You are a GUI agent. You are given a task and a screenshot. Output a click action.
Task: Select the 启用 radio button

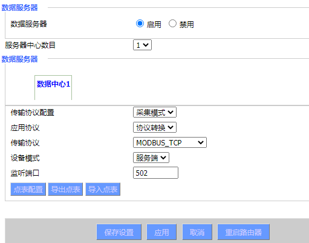pos(140,24)
